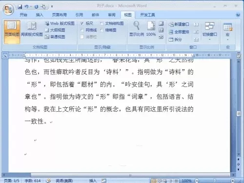Switch to the 开始 tab

pyautogui.click(x=23, y=15)
